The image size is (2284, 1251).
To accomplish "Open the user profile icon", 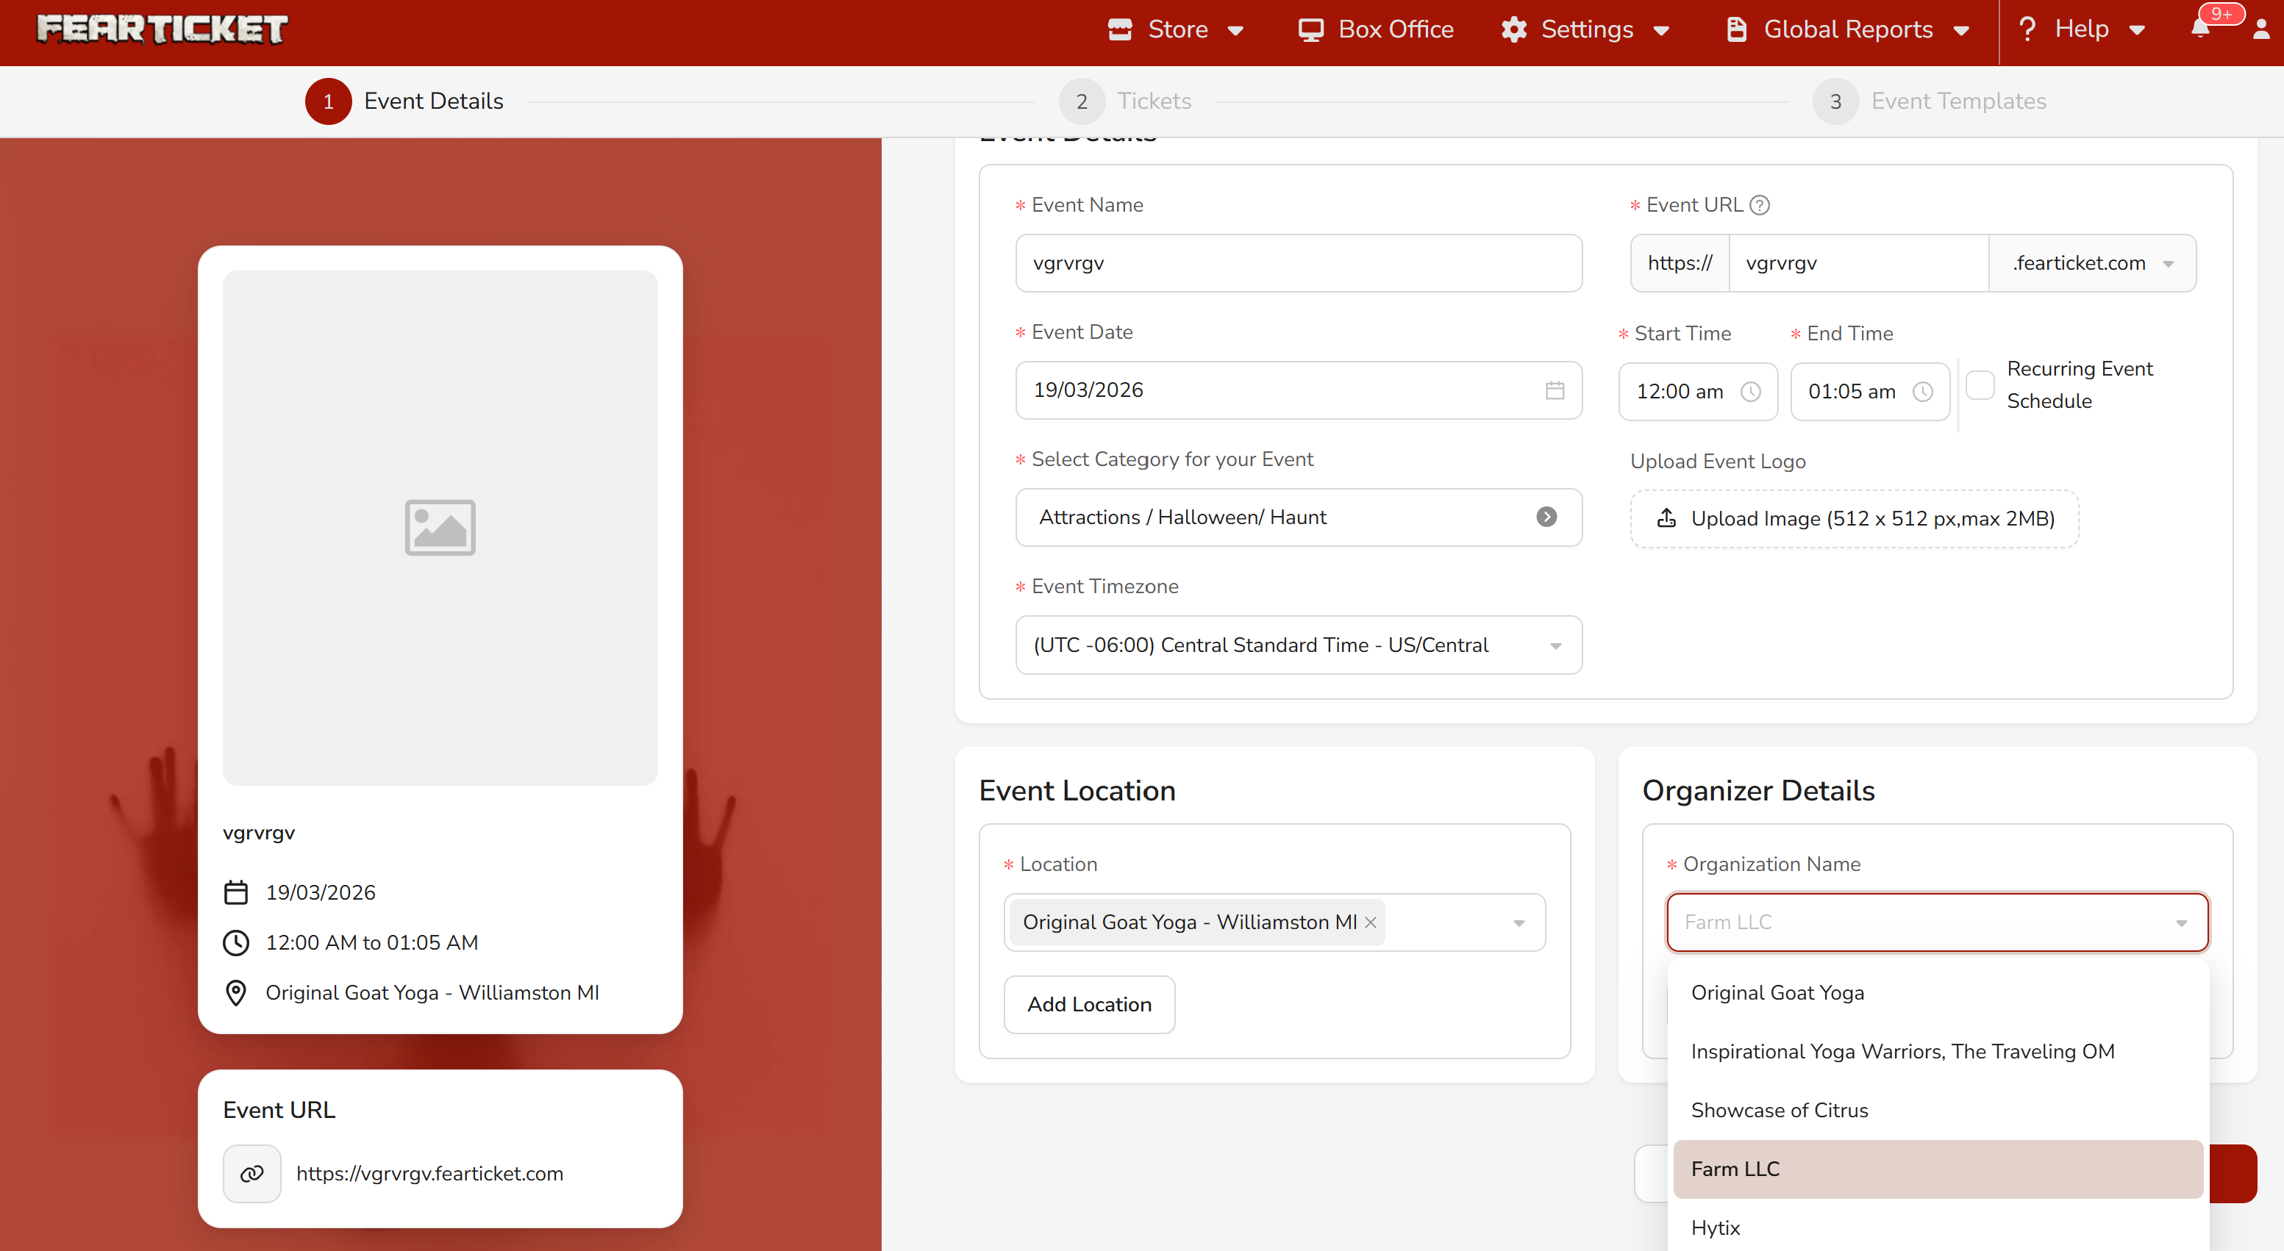I will point(2261,29).
